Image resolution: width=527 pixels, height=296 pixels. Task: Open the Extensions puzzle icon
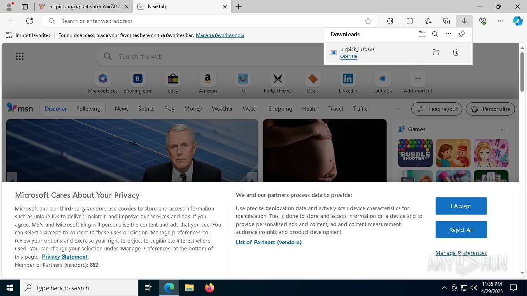390,21
